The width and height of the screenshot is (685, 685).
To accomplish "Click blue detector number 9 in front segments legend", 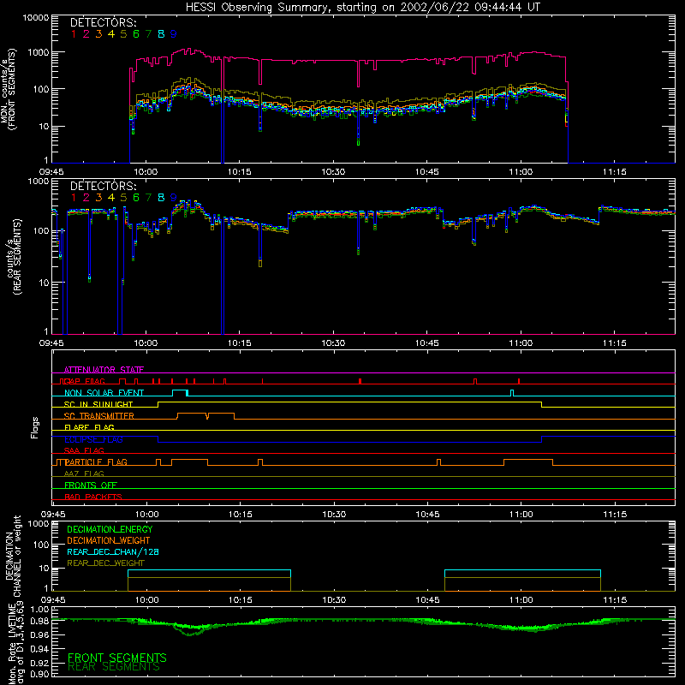I will 174,34.
